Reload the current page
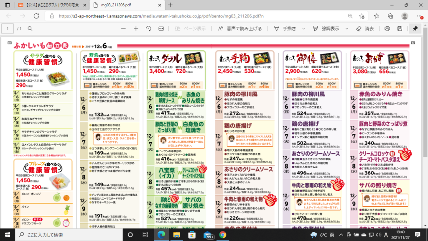 coord(36,16)
